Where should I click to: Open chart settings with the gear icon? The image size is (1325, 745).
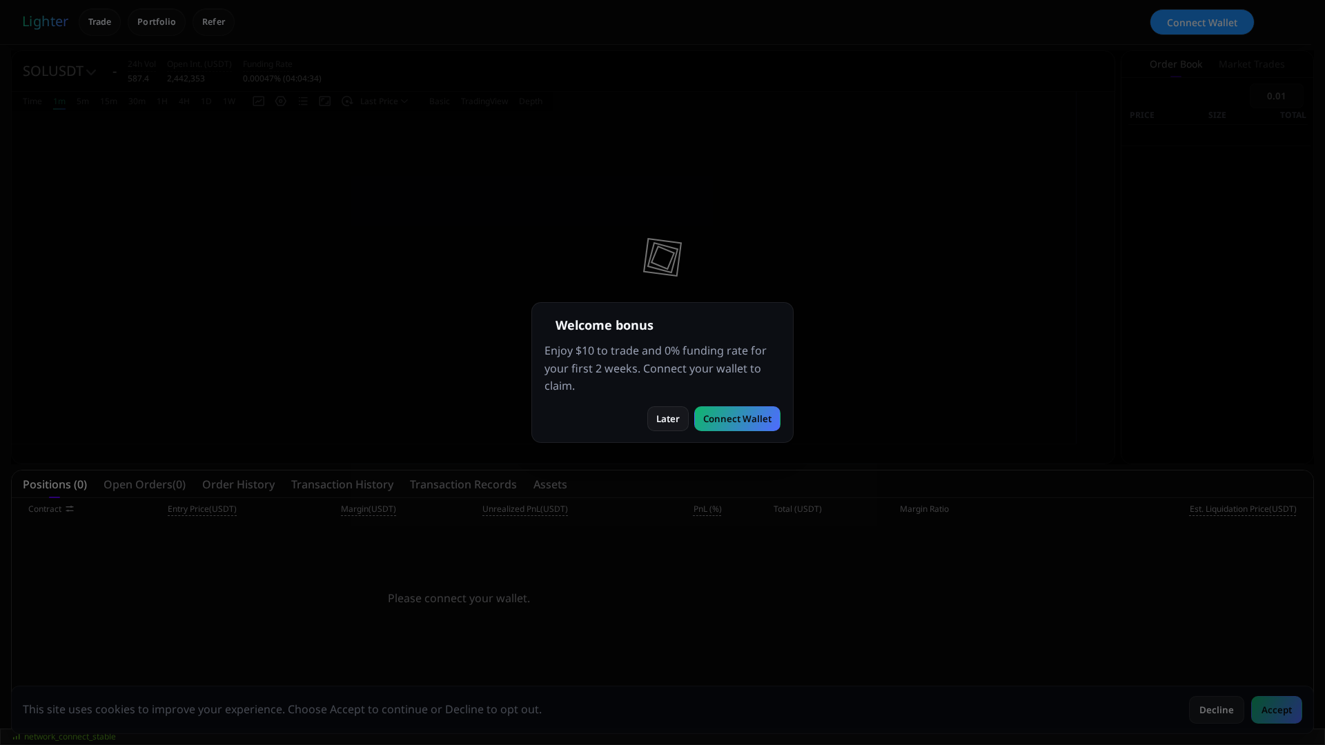point(280,101)
